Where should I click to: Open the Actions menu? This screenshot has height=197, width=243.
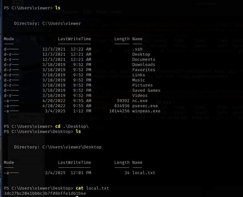point(70,12)
